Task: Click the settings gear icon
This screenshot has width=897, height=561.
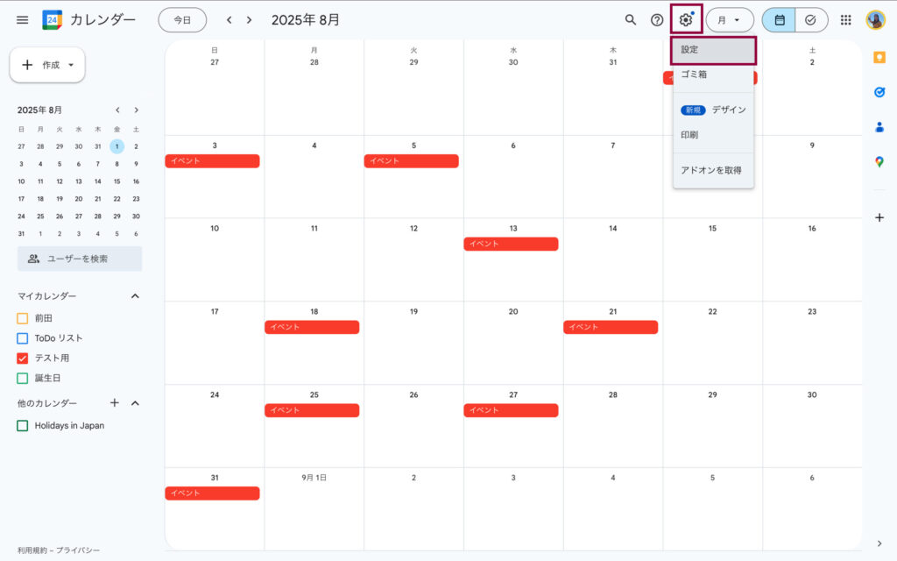Action: (686, 19)
